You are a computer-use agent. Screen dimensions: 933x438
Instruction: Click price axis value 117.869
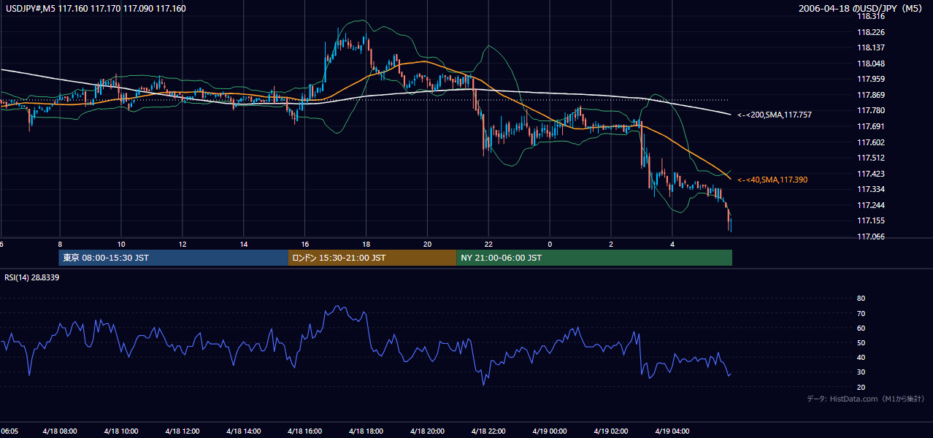[871, 95]
